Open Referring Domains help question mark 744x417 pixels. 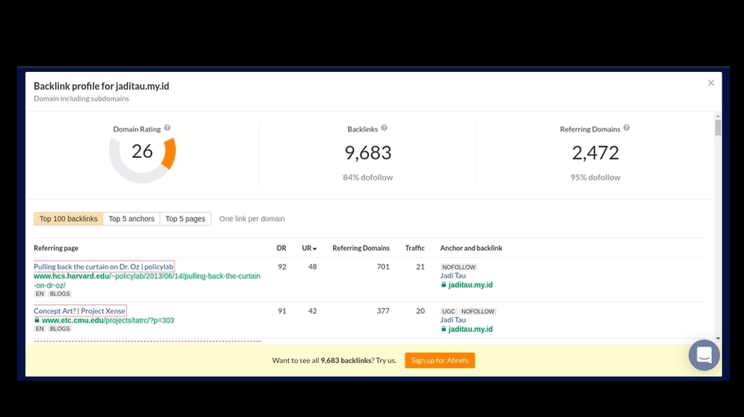(x=626, y=128)
